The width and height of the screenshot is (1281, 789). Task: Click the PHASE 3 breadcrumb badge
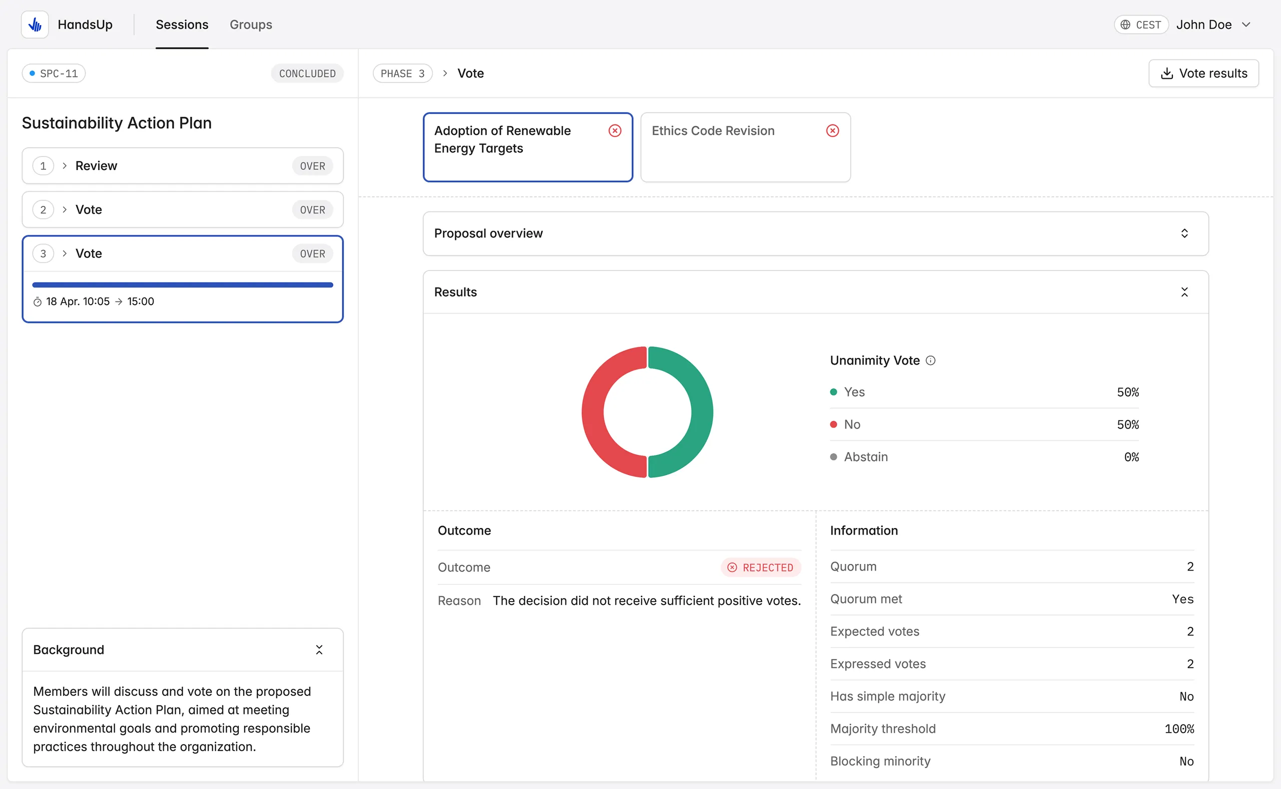(403, 73)
